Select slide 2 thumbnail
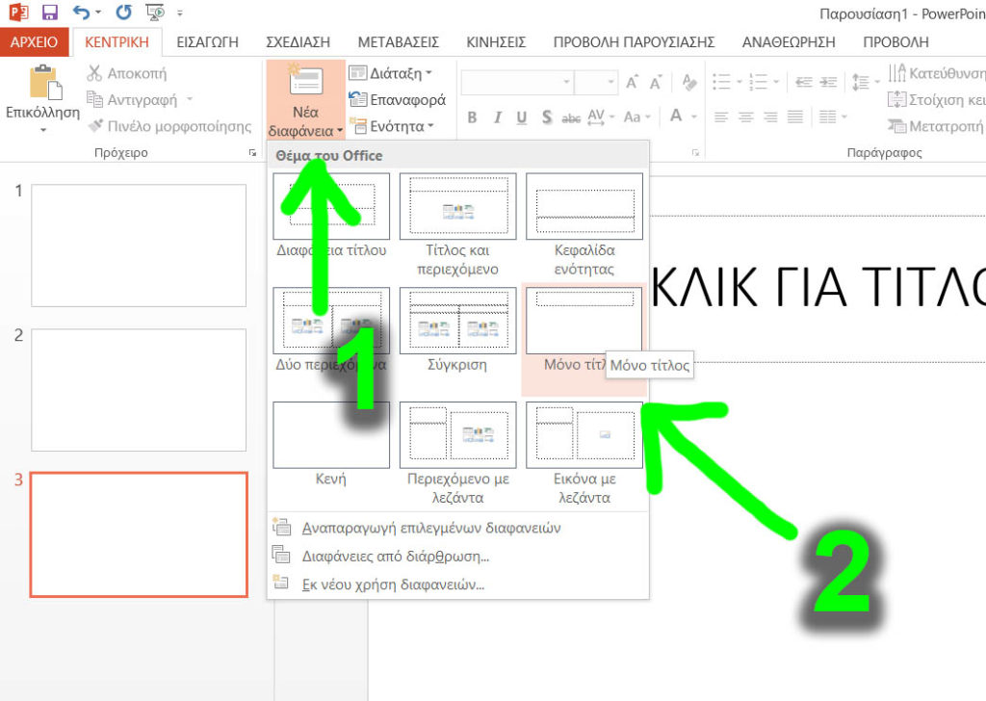986x701 pixels. coord(138,389)
